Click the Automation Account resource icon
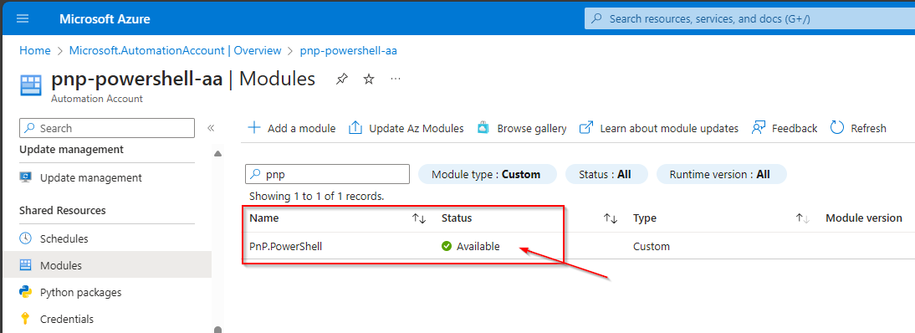This screenshot has width=915, height=333. (31, 85)
